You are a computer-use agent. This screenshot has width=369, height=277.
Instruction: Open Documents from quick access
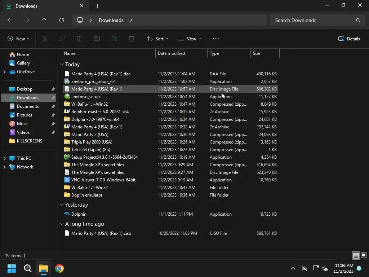(28, 106)
